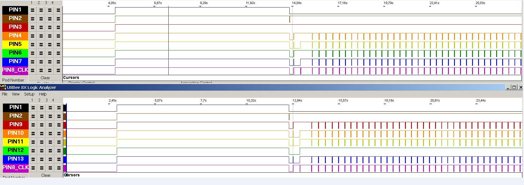The width and height of the screenshot is (524, 185).
Task: Click the 7,7s time marker
Action: (x=203, y=101)
